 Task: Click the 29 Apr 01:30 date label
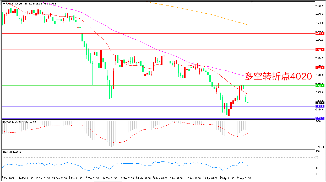click(244, 178)
